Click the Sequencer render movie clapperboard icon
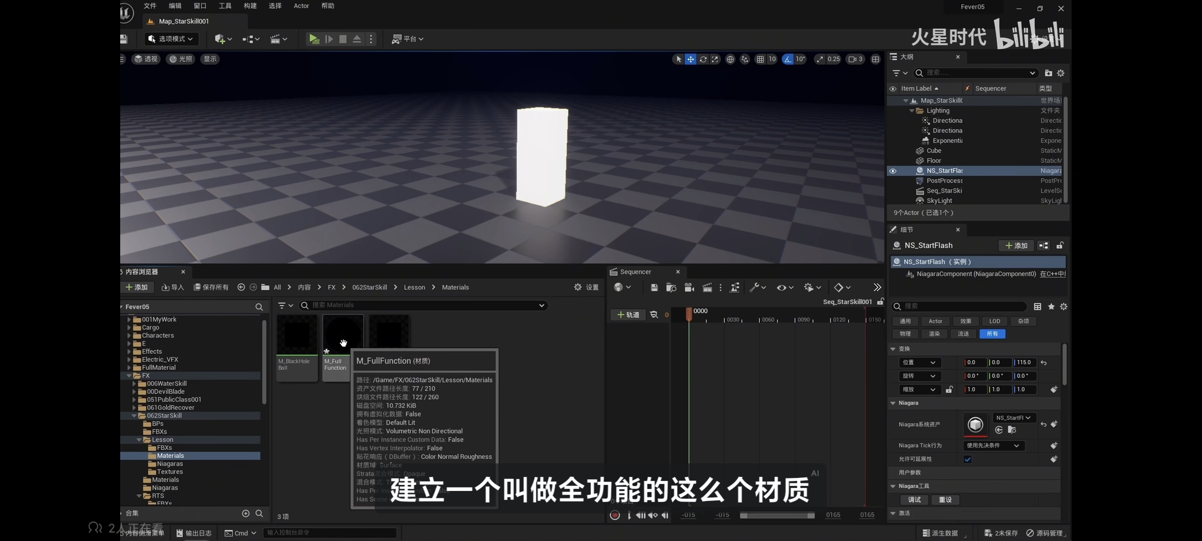1202x541 pixels. [x=707, y=287]
